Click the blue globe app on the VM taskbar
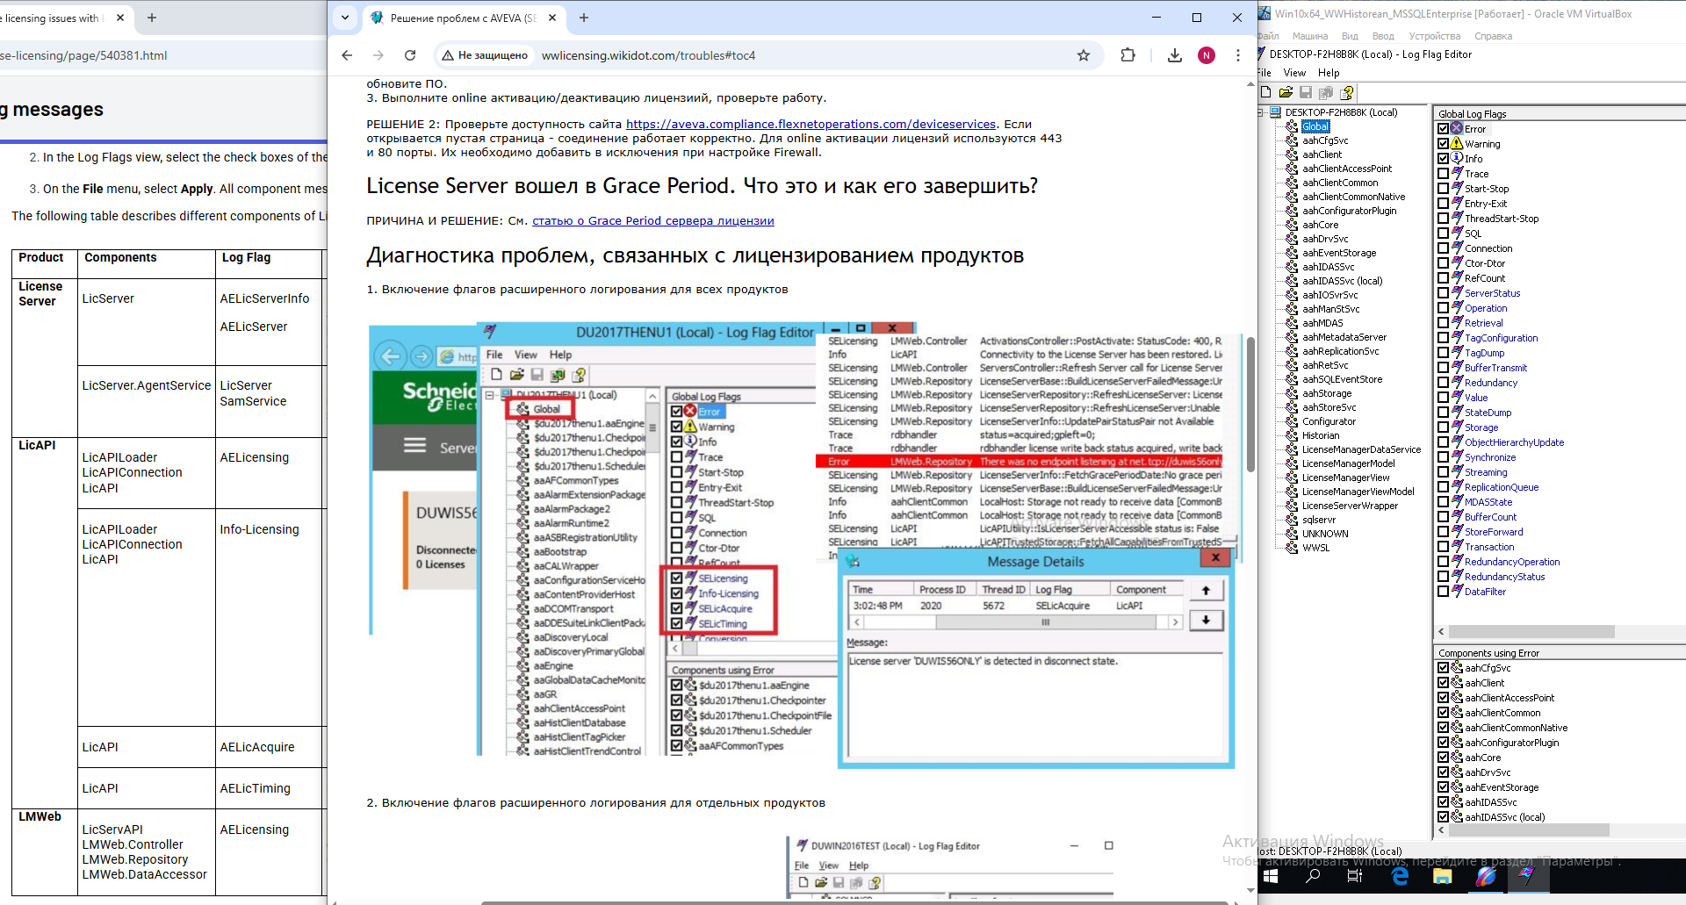The width and height of the screenshot is (1686, 905). click(x=1485, y=876)
